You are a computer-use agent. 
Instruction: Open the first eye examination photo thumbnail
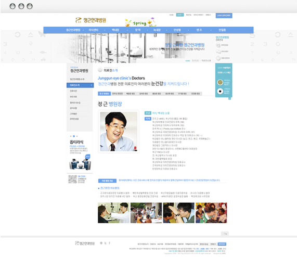click(x=113, y=213)
